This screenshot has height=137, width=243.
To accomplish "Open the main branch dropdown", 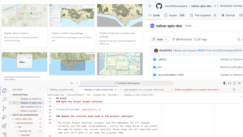I will [160, 39].
